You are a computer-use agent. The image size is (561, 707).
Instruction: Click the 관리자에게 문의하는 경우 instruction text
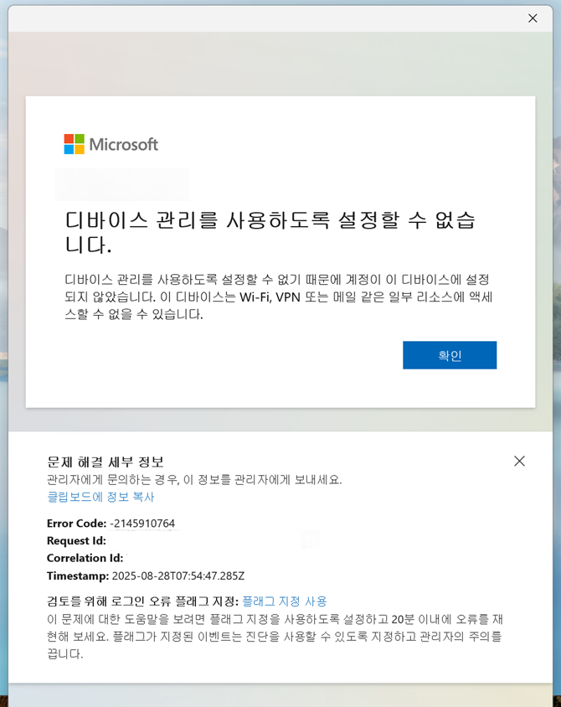pyautogui.click(x=194, y=479)
